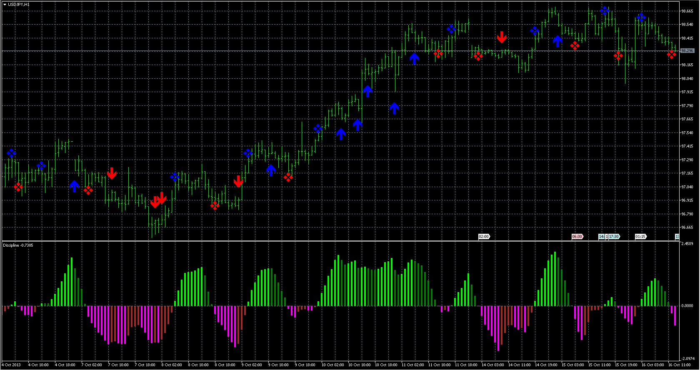Click the current price label 98.296

[x=687, y=51]
